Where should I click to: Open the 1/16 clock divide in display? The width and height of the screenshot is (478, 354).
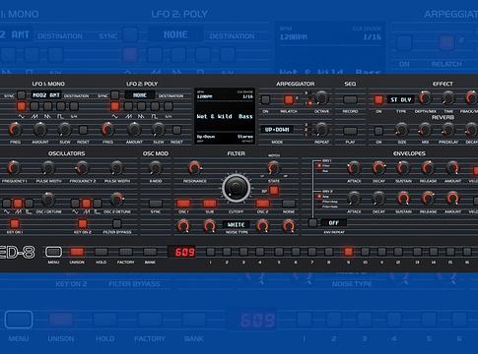(x=247, y=96)
